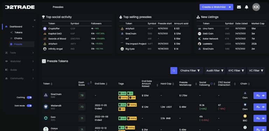The width and height of the screenshot is (269, 131).
Task: Click the Dash Score info icon
Action: click(x=88, y=83)
